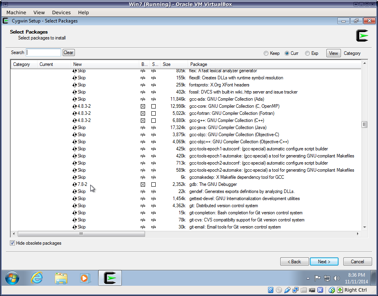Cycle version icon for gendef package

pyautogui.click(x=75, y=191)
